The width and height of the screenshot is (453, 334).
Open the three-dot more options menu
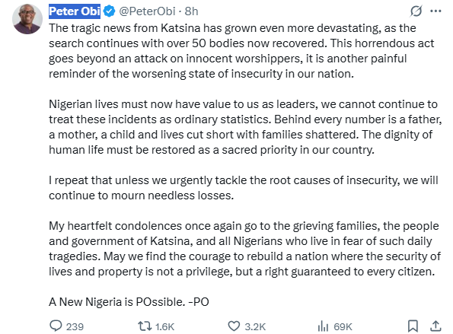(x=435, y=11)
